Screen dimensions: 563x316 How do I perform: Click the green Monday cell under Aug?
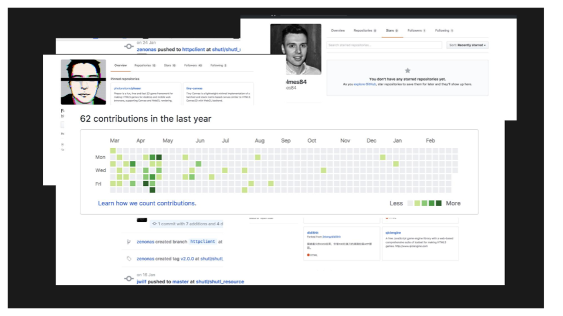[257, 157]
